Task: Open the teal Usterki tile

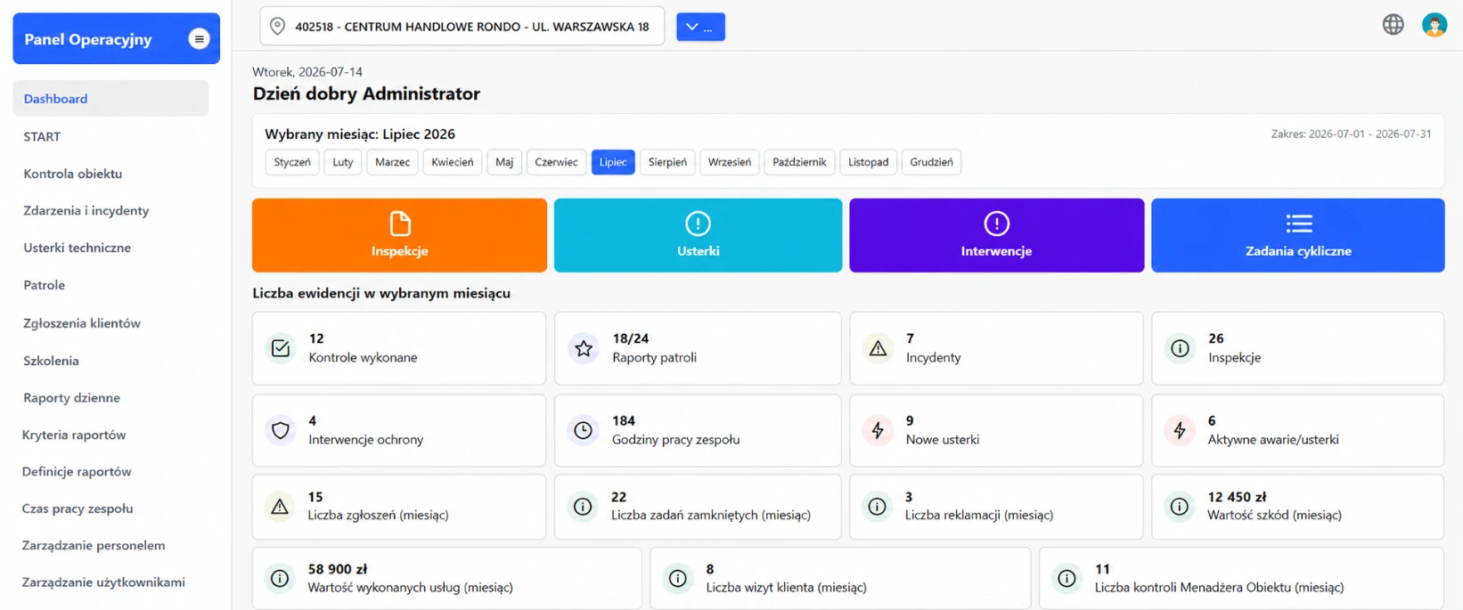Action: tap(698, 235)
